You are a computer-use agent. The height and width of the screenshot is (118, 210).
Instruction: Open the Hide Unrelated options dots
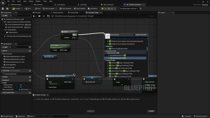[x=56, y=9]
